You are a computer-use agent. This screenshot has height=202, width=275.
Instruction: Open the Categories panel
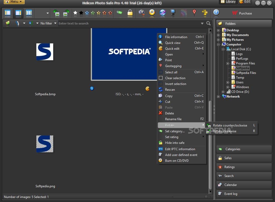point(244,149)
